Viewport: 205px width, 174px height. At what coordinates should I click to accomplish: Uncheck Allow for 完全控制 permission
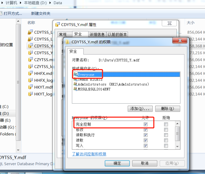[146, 124]
